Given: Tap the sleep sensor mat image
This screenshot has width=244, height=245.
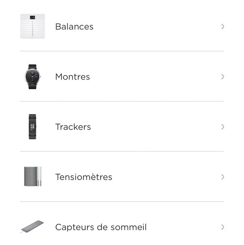Looking at the screenshot, I should tap(32, 227).
